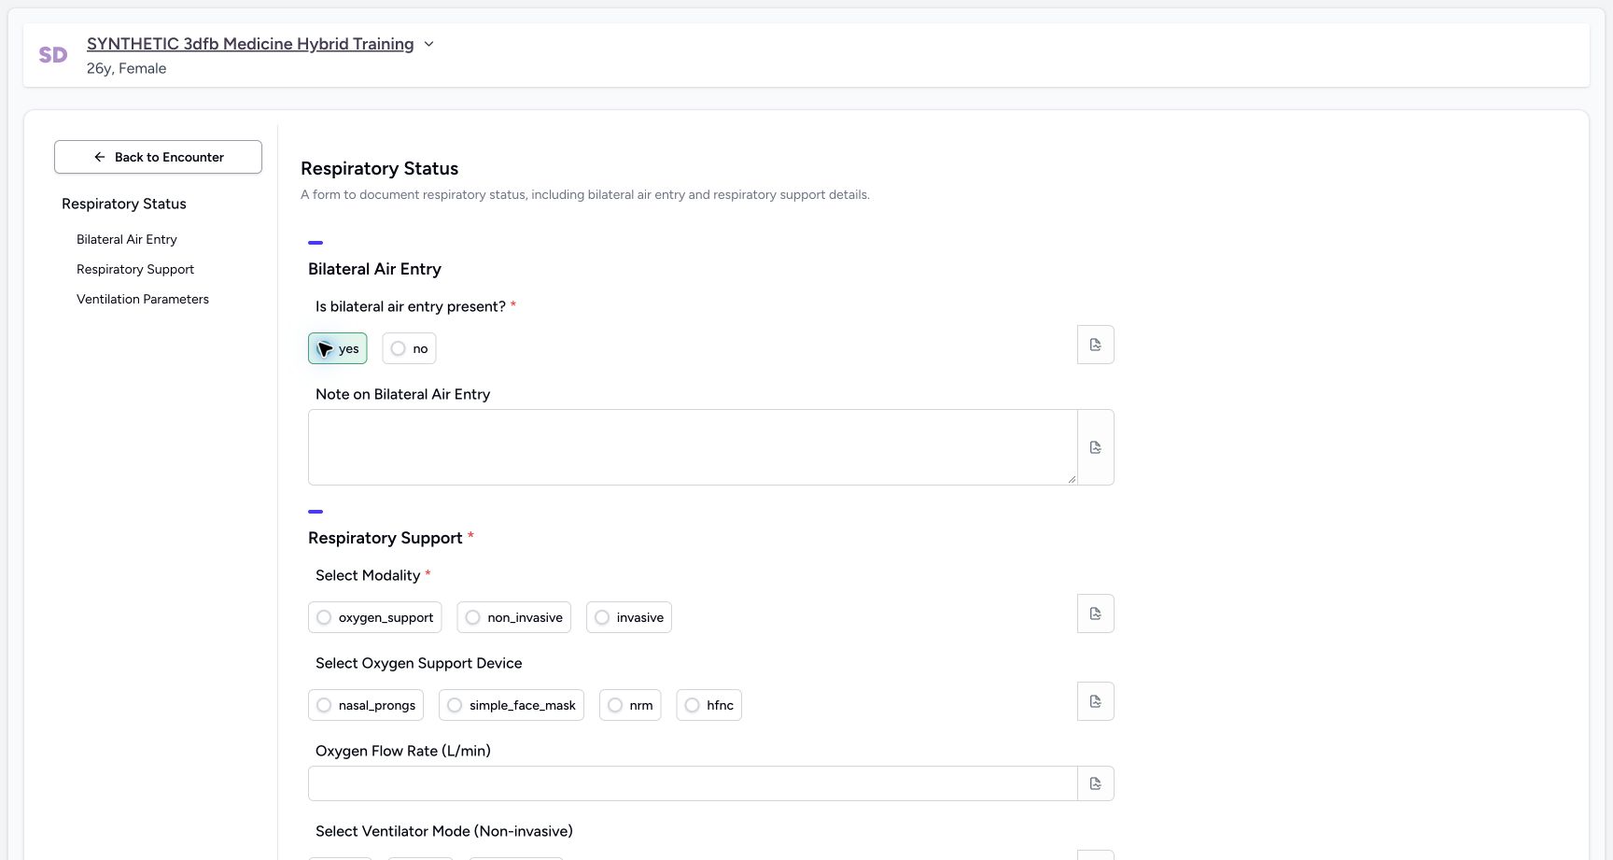Focus the Note on Bilateral Air Entry textarea
Image resolution: width=1613 pixels, height=860 pixels.
(x=693, y=447)
